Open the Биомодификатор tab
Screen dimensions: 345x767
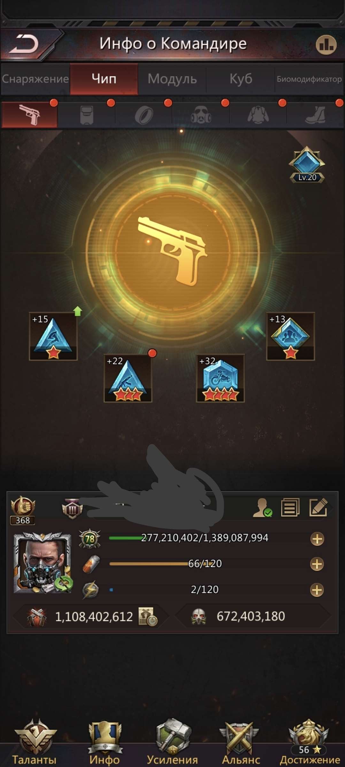pyautogui.click(x=309, y=79)
